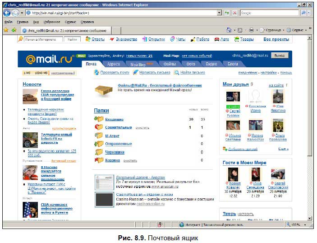Viewport: 317px width, 243px height.
Task: Click очистить next to Корзина
Action: pyautogui.click(x=130, y=161)
